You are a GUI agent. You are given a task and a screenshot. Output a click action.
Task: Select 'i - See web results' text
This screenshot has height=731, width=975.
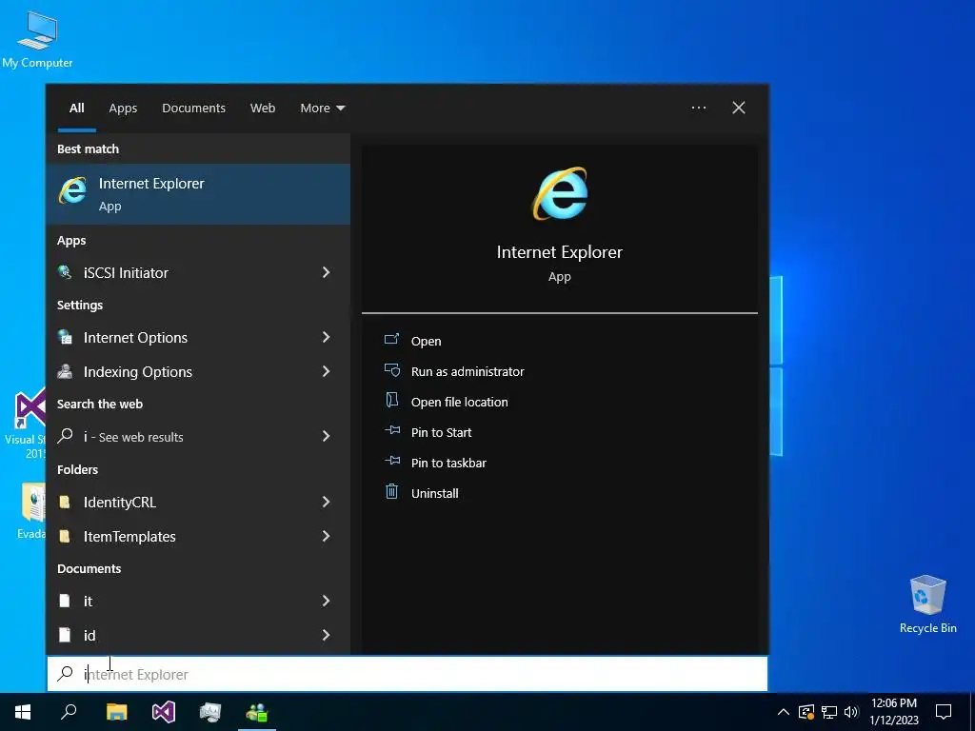click(x=133, y=437)
